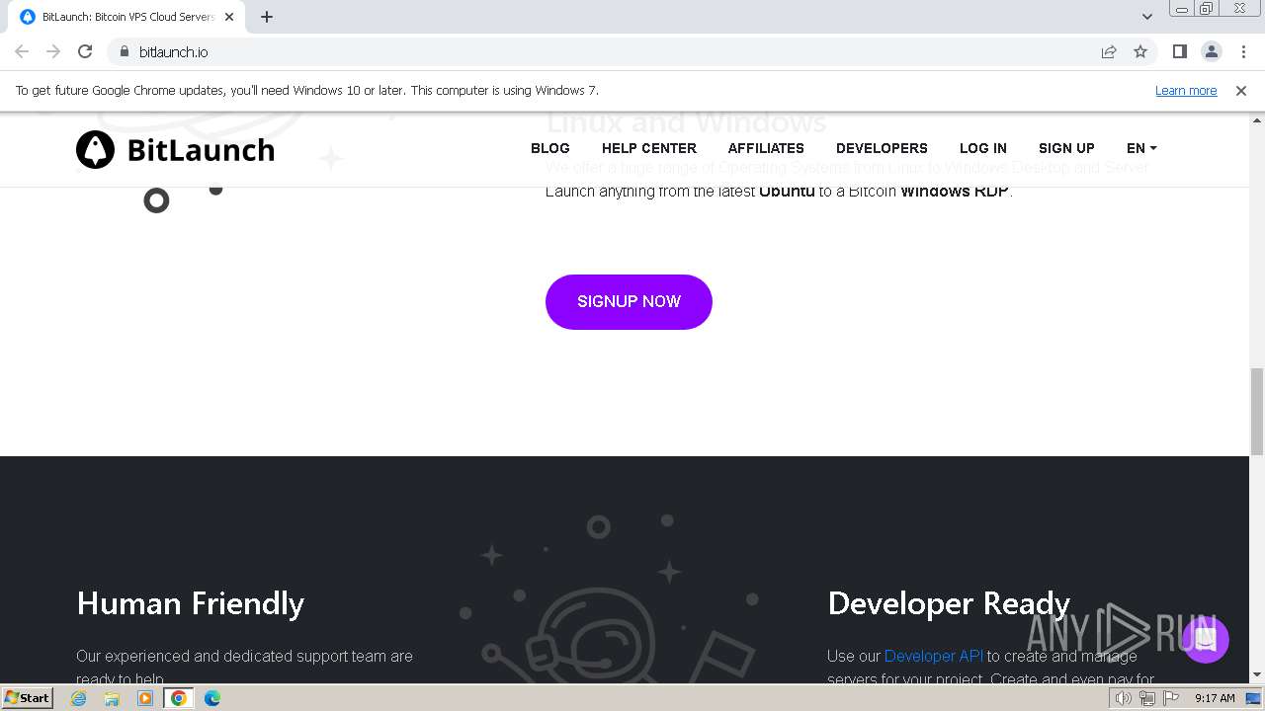Viewport: 1265px width, 711px height.
Task: Click the SIGNUP NOW button
Action: 629,301
